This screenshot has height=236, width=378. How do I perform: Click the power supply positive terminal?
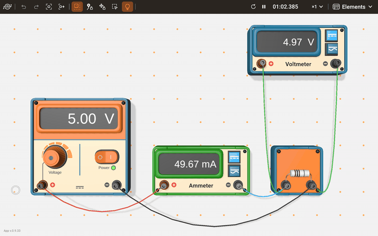(42, 185)
